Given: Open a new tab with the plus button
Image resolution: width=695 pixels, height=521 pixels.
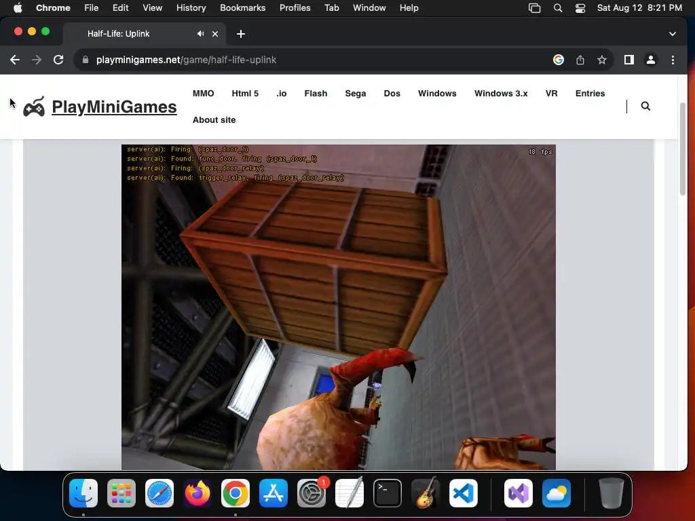Looking at the screenshot, I should [x=241, y=34].
